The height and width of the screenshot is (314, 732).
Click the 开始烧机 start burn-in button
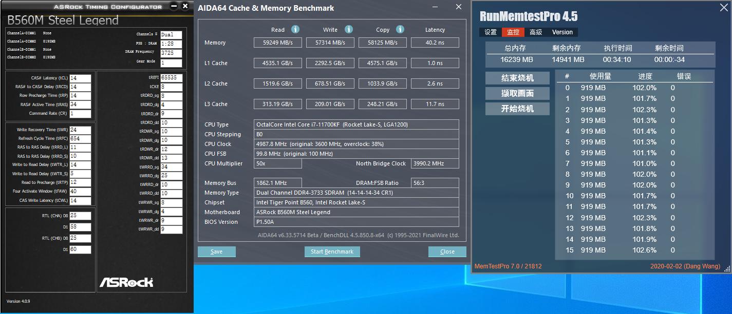[x=517, y=109]
